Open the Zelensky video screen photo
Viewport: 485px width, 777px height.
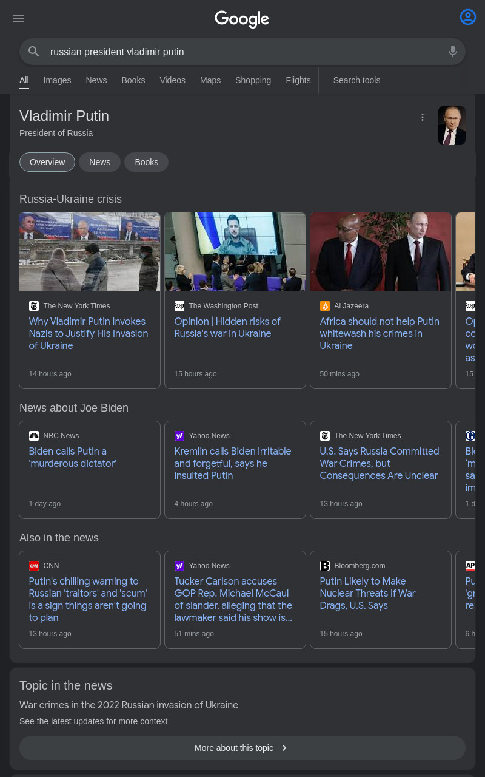pos(235,252)
